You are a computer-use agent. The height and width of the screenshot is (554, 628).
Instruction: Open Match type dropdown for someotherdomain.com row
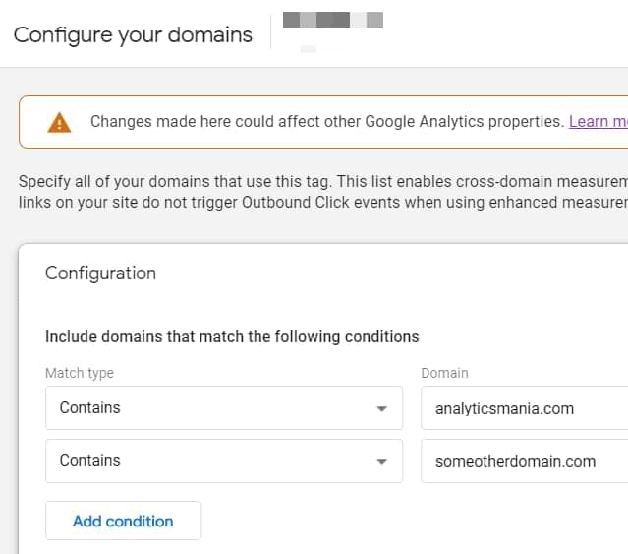pyautogui.click(x=223, y=461)
